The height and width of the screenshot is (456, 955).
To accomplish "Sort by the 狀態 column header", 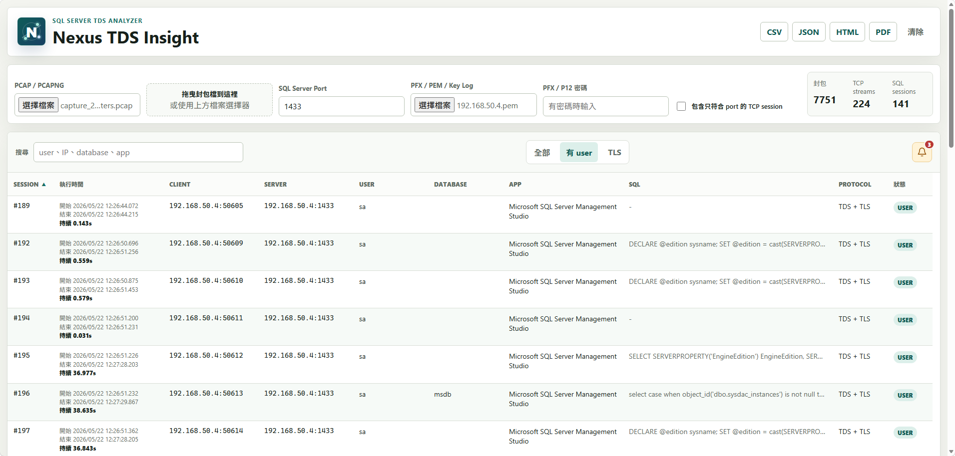I will tap(900, 185).
